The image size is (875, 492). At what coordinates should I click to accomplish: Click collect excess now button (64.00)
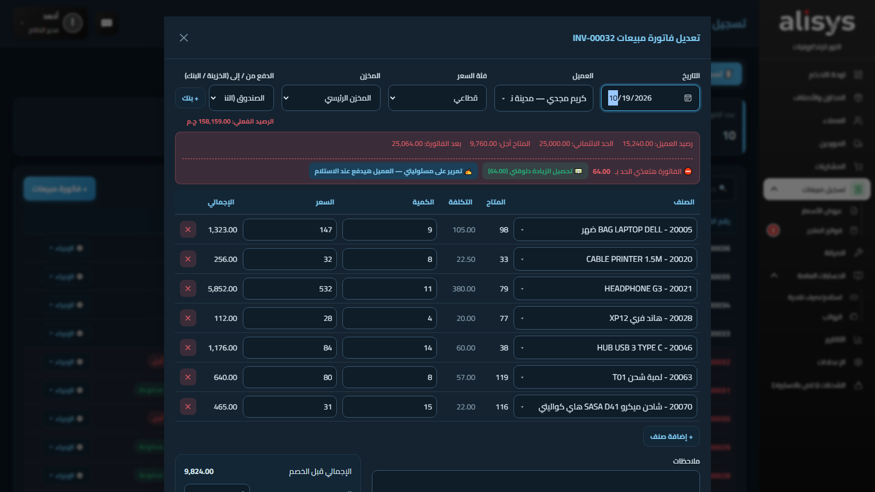tap(535, 171)
